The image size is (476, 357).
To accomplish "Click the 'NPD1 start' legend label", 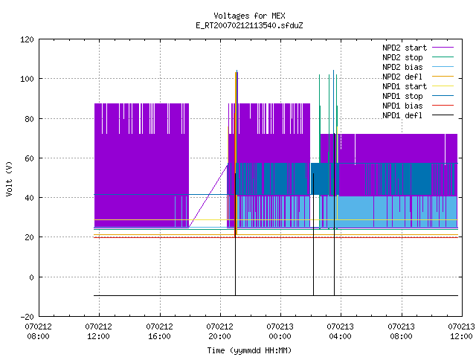I will tap(405, 86).
